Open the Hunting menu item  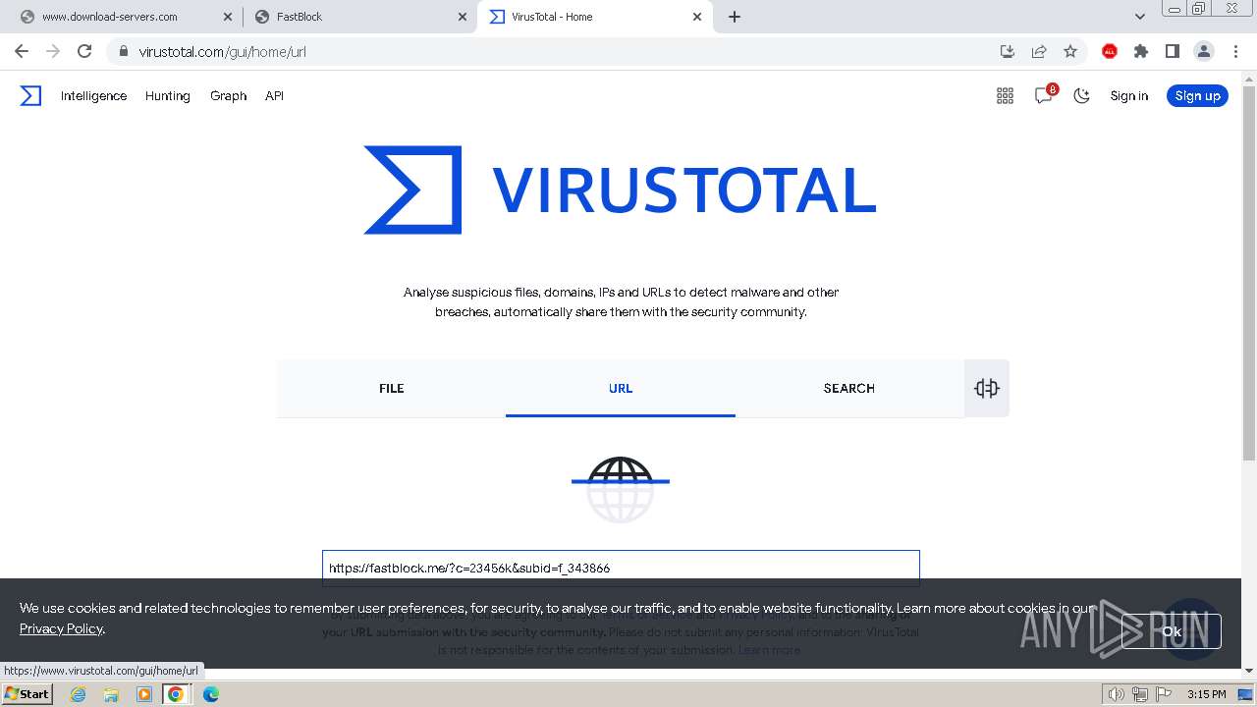point(167,95)
